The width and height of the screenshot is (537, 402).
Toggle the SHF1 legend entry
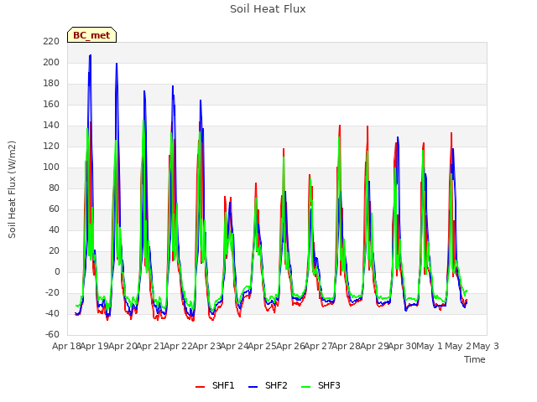tap(215, 385)
